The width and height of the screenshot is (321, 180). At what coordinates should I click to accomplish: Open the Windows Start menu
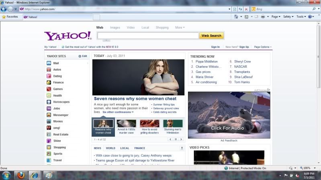6,175
